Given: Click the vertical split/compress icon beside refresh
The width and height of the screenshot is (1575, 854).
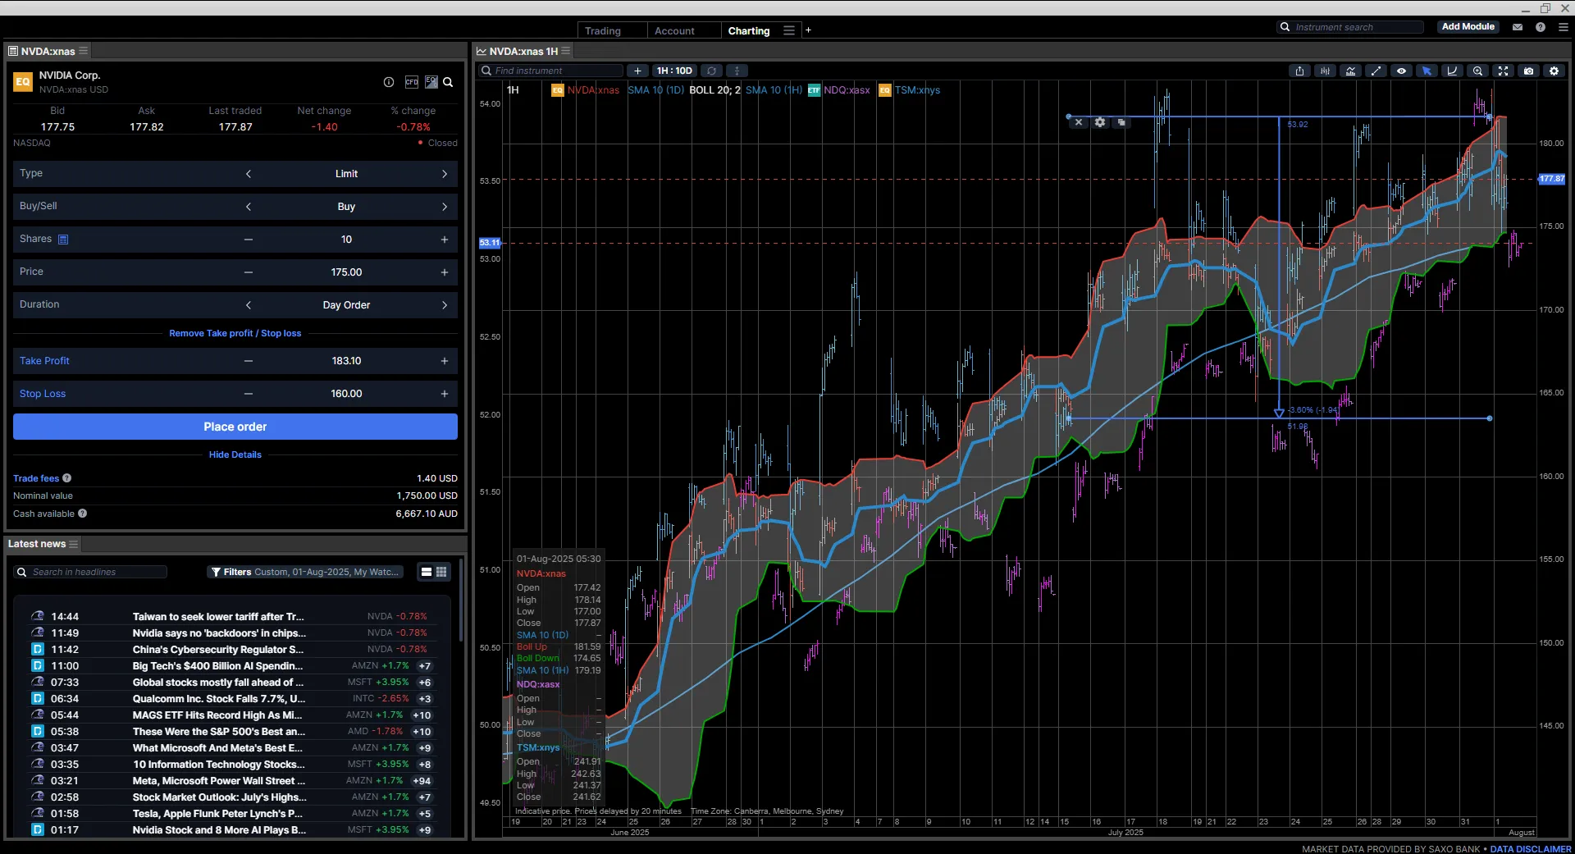Looking at the screenshot, I should coord(737,71).
